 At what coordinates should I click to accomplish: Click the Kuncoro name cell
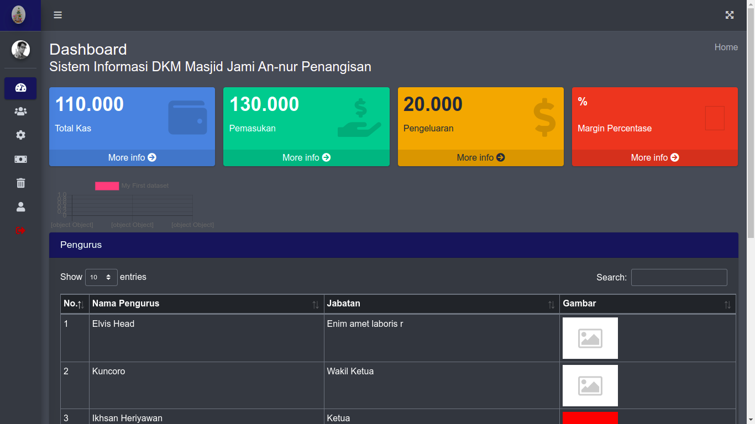tap(207, 385)
